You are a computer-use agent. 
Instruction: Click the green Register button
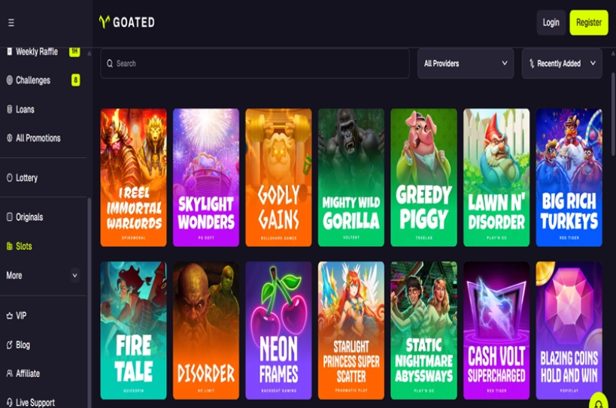589,23
